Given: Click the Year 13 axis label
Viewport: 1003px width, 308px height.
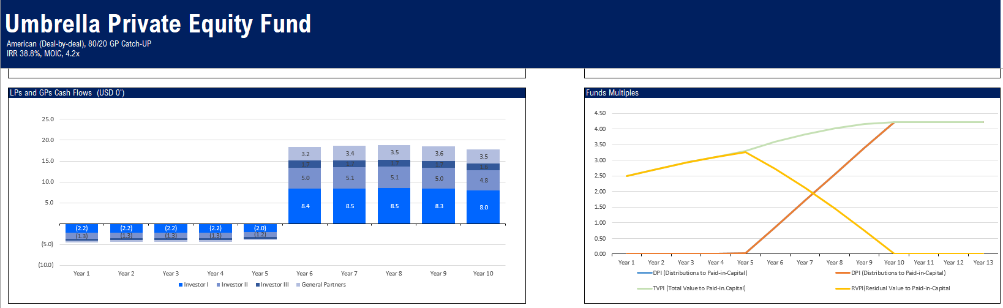Looking at the screenshot, I should (983, 263).
